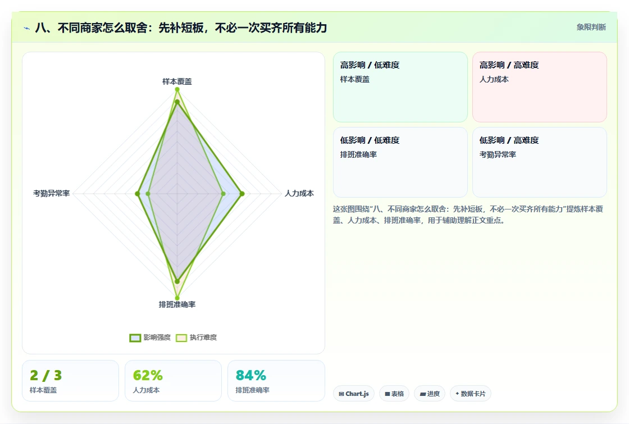
Task: Click the 影响强度 data point on 人力成本 axis
Action: [242, 194]
